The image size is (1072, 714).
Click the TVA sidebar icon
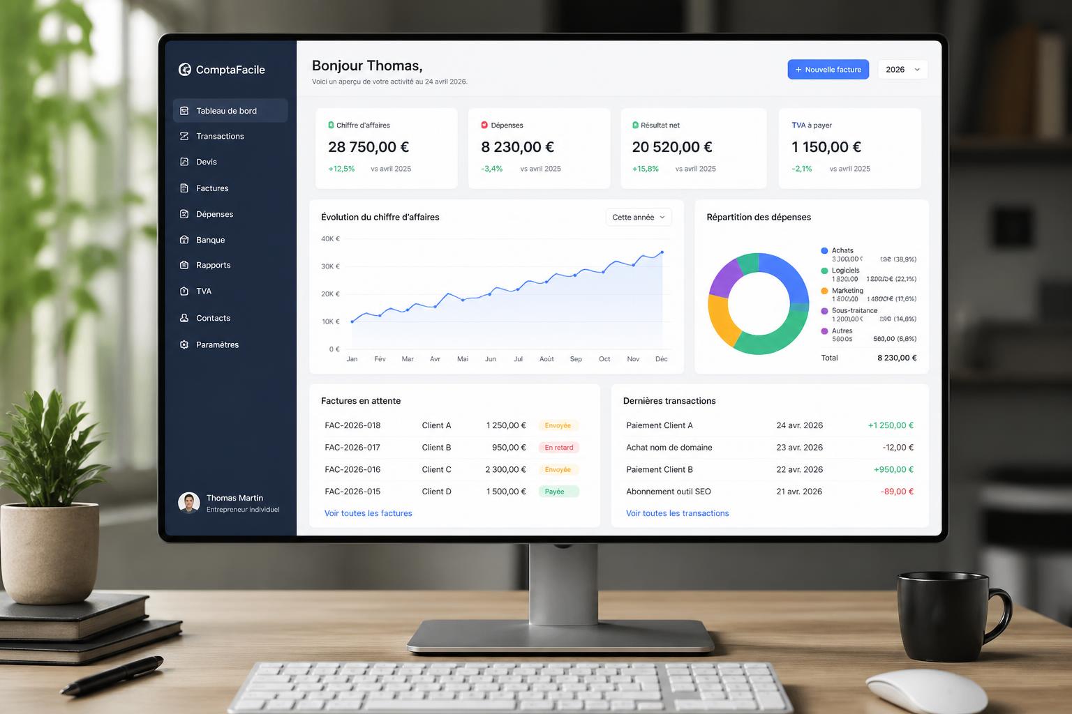pos(184,291)
